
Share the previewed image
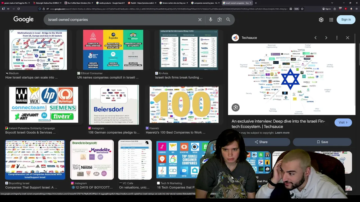pos(261,142)
